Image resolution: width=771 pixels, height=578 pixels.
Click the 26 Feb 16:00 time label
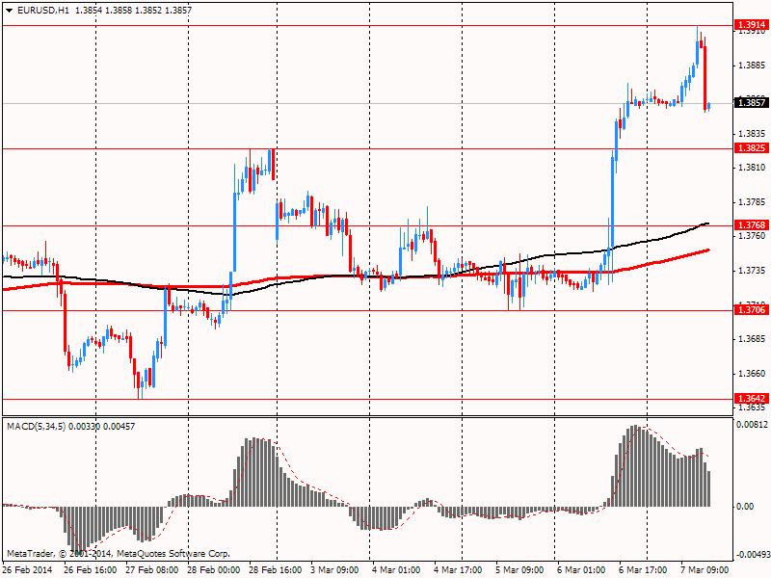(x=90, y=570)
